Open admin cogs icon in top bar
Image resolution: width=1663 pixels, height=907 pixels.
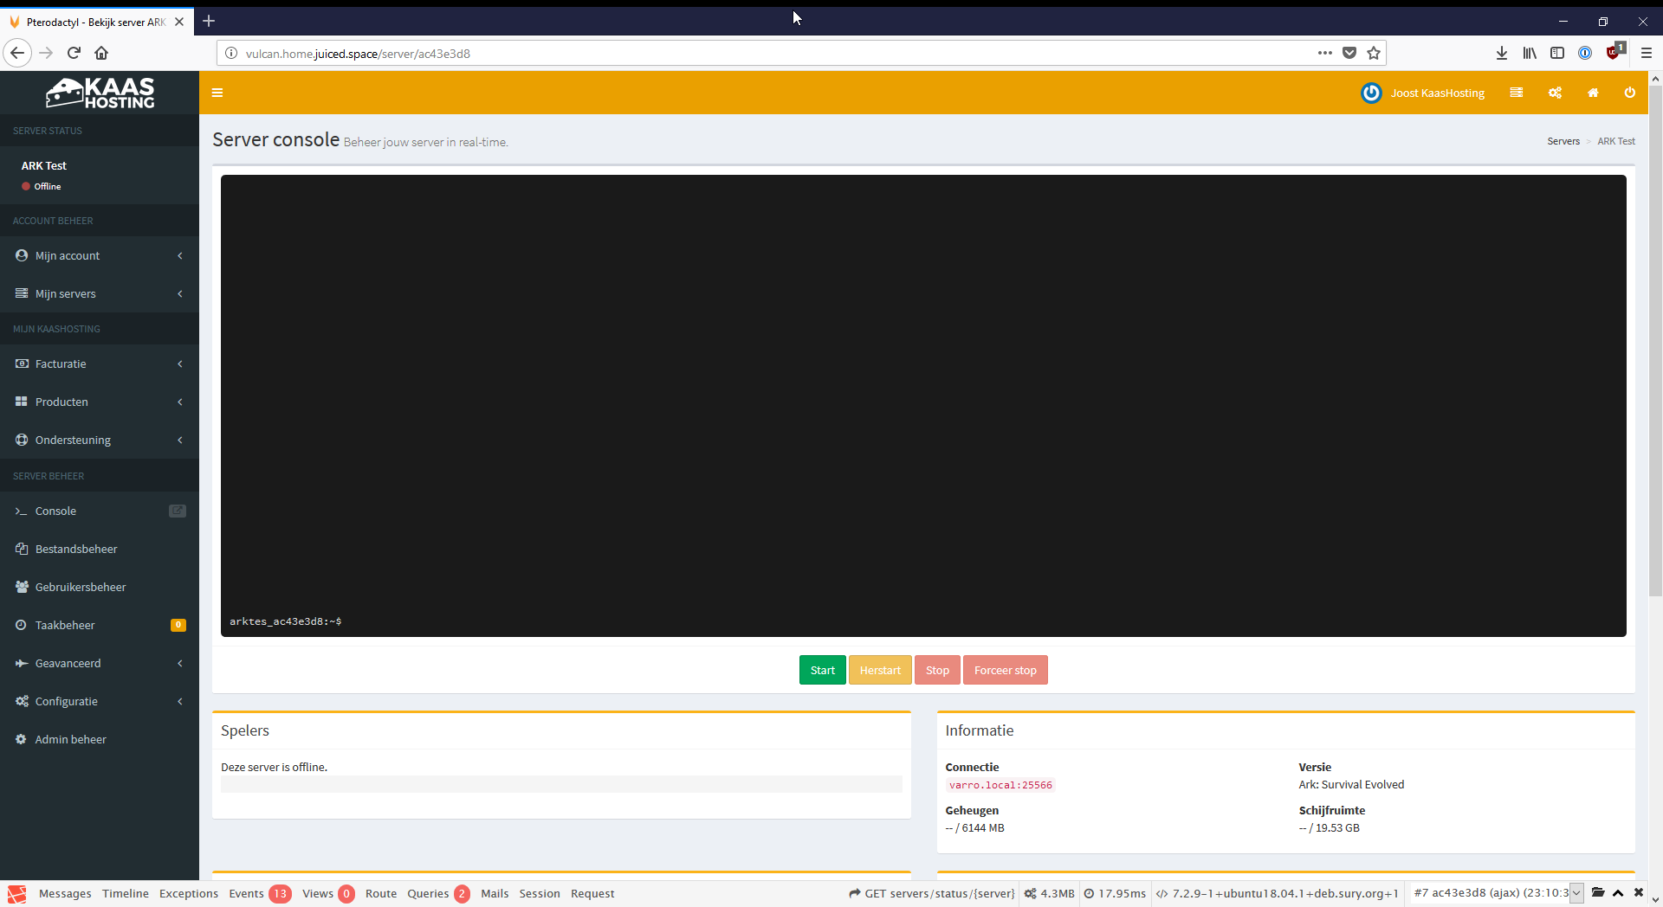click(x=1555, y=93)
